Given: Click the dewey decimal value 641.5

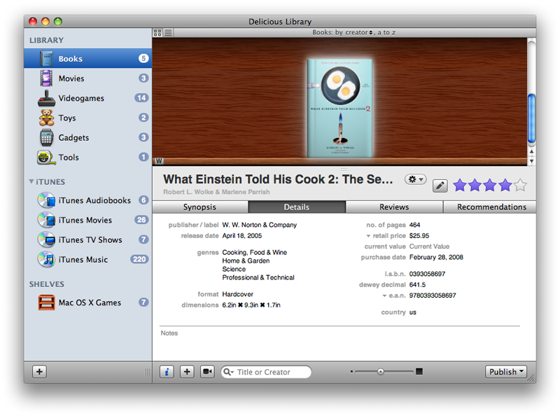Looking at the screenshot, I should click(417, 284).
